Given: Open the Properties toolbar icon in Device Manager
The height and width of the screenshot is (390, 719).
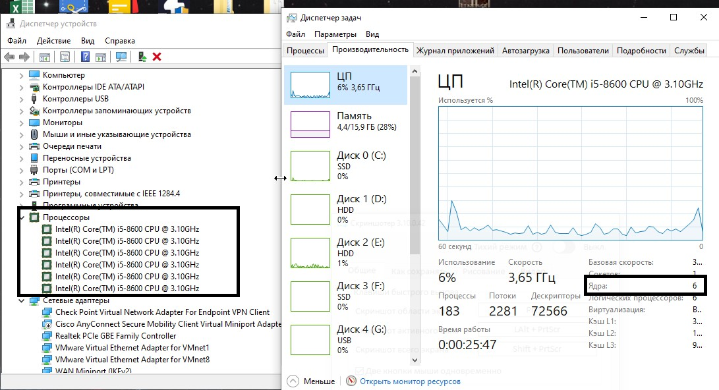Looking at the screenshot, I should coord(65,57).
